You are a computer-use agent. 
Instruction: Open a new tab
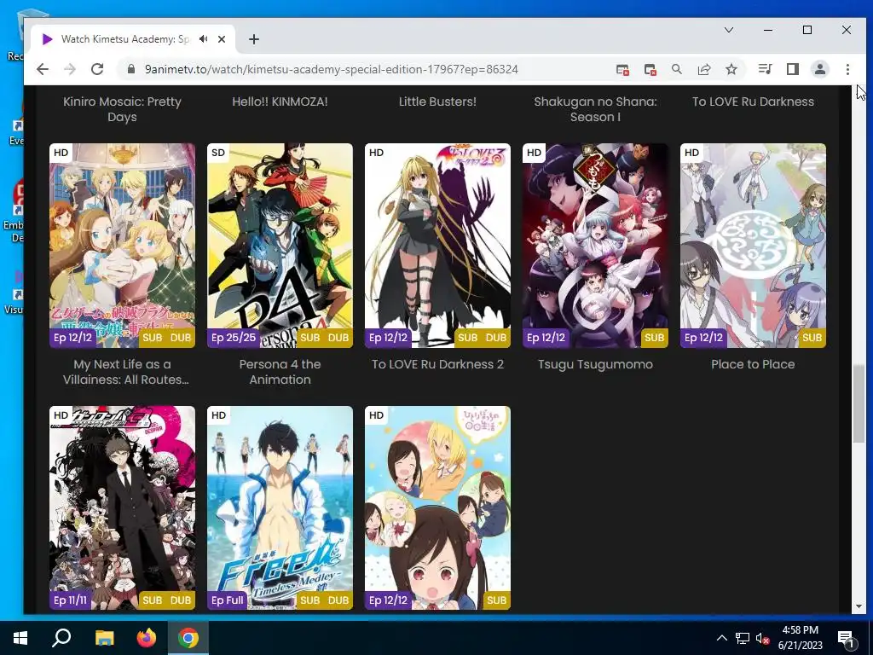254,39
